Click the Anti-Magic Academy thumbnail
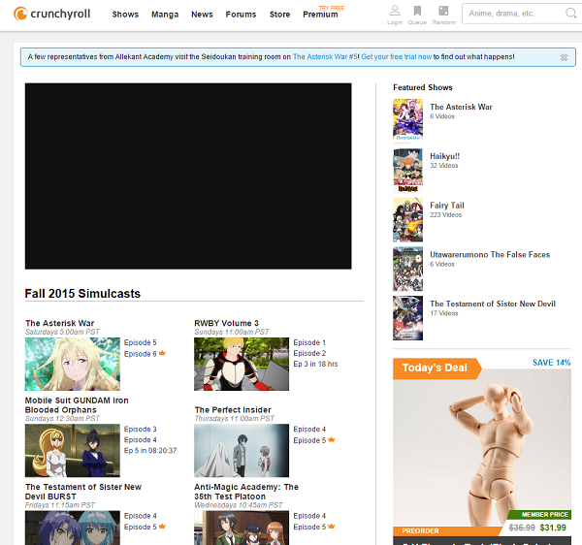 click(242, 528)
